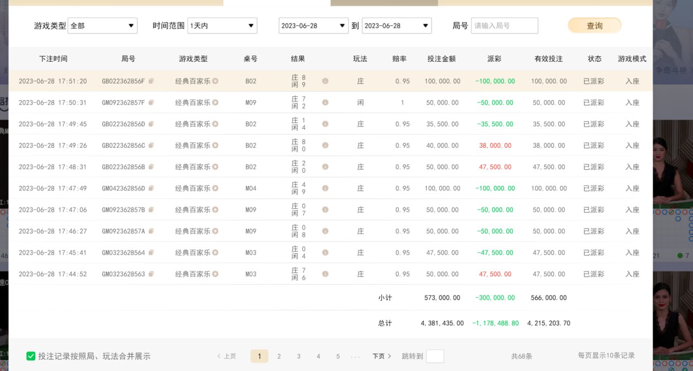The height and width of the screenshot is (371, 693).
Task: Go to page 3 of results
Action: pos(298,356)
